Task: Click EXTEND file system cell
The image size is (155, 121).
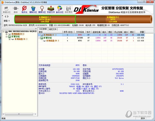Action: (80, 38)
